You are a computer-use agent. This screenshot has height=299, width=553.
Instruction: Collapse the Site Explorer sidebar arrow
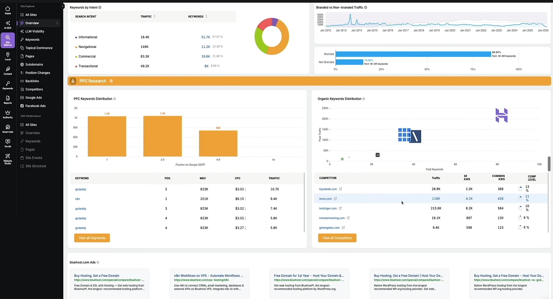tap(63, 6)
